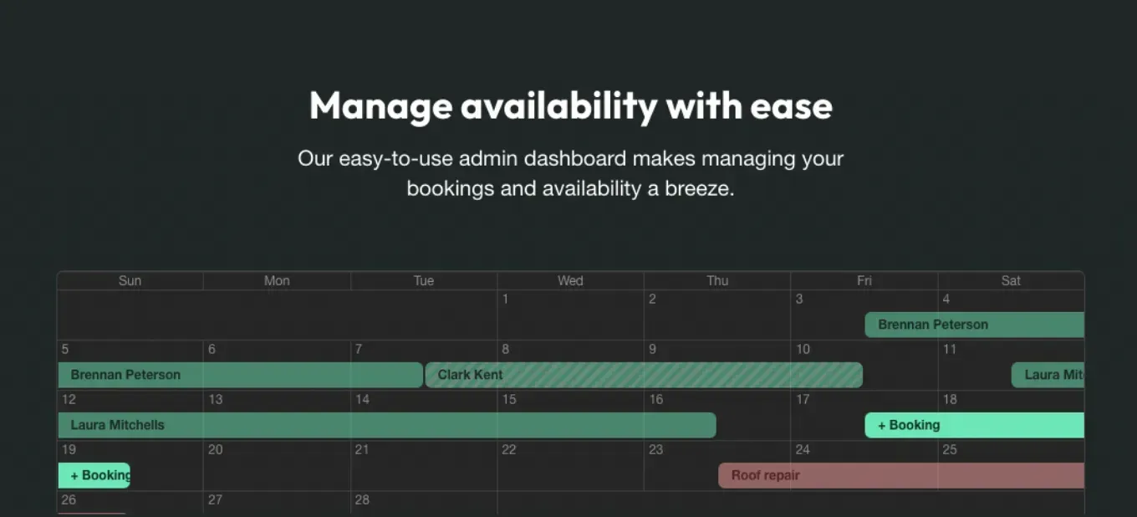
Task: Select the calendar cell for day 27
Action: pos(277,504)
